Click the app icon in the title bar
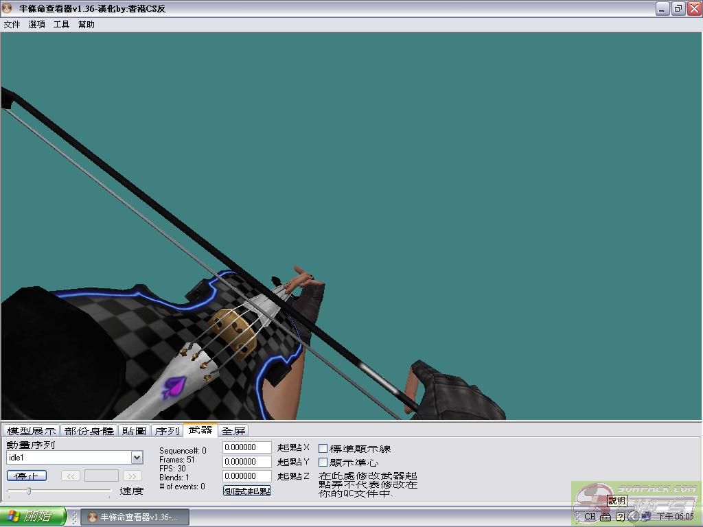703x527 pixels. point(8,8)
